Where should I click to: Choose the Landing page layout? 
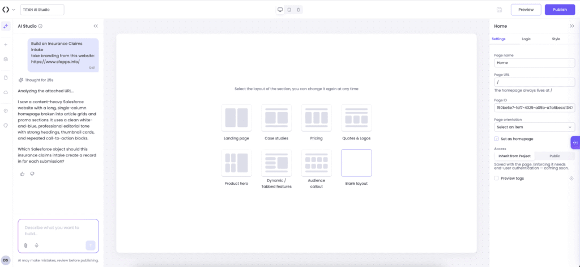tap(236, 118)
